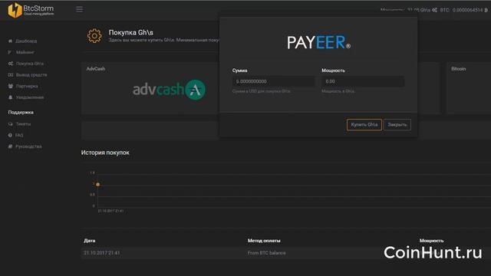Click the Поддержка section label
Image resolution: width=491 pixels, height=276 pixels.
point(21,113)
